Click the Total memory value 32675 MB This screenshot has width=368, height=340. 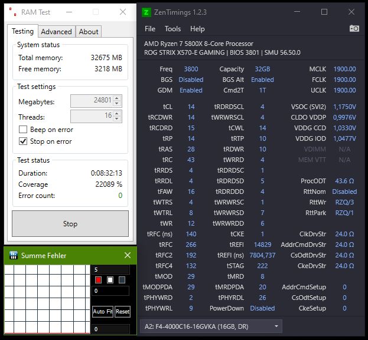tap(106, 58)
